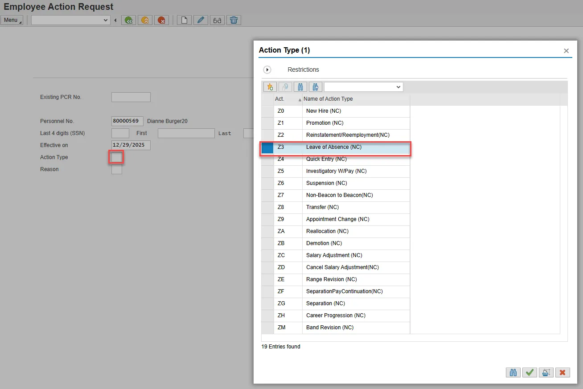The height and width of the screenshot is (389, 583).
Task: Click the pencil edit icon in toolbar
Action: 201,20
